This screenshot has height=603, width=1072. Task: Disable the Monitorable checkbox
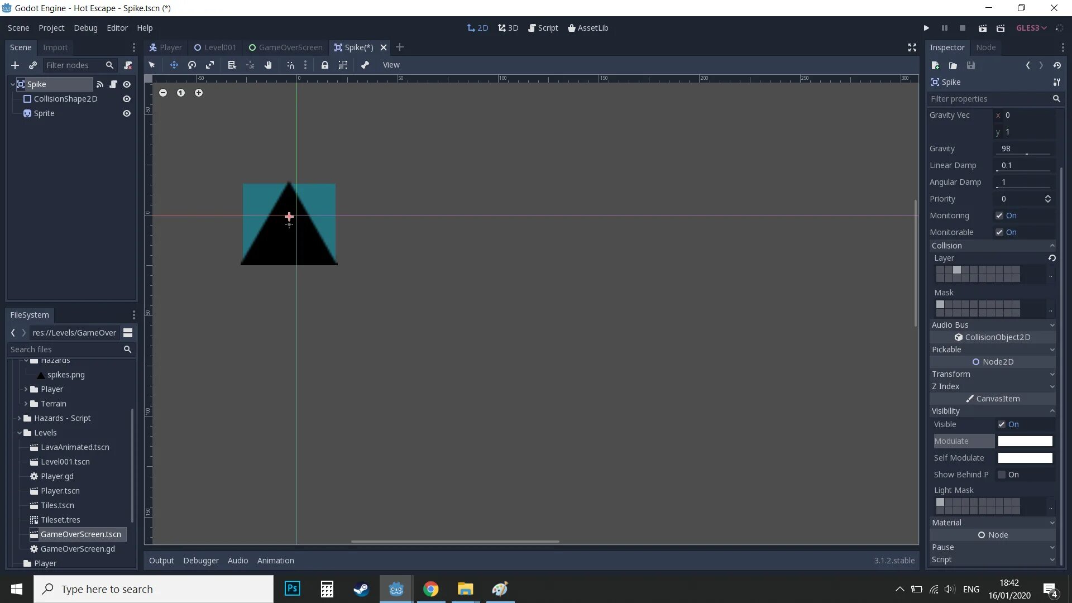pyautogui.click(x=999, y=232)
